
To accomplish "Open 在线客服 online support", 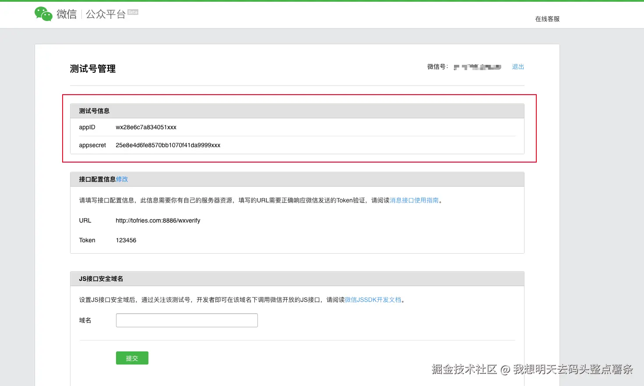I will coord(547,19).
